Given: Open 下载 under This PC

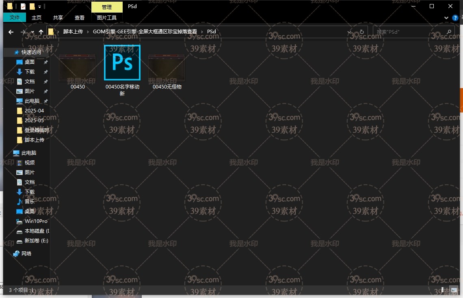Looking at the screenshot, I should (30, 192).
